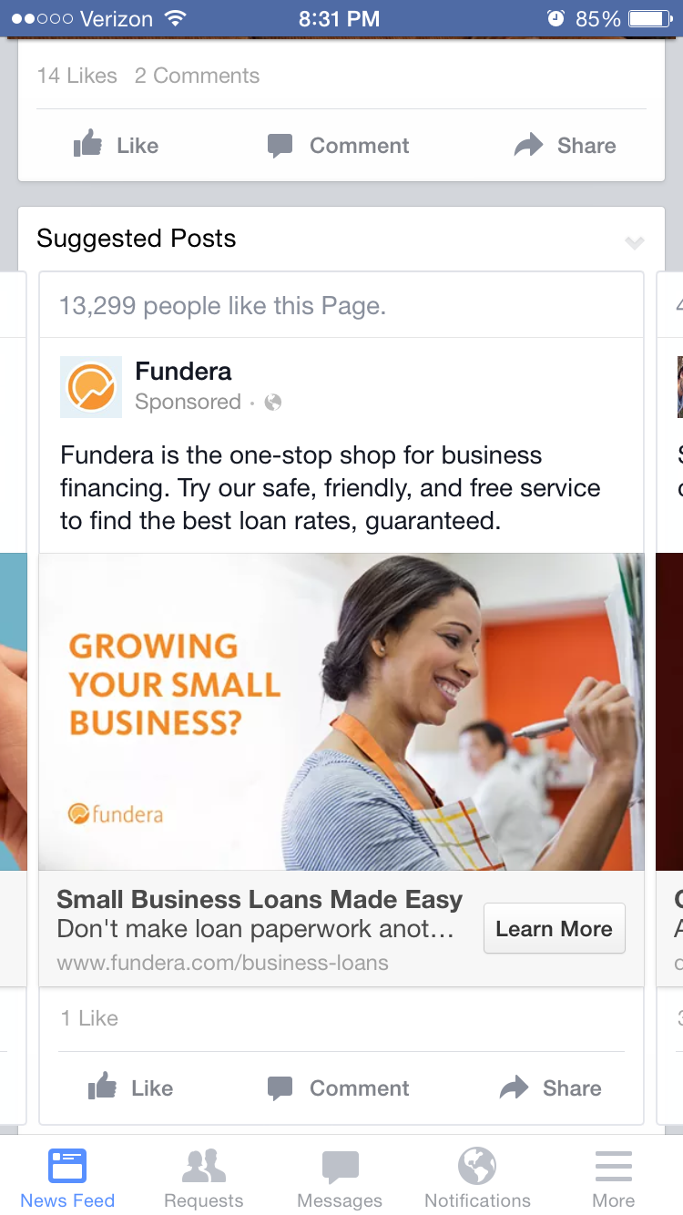
Task: Tap Learn More button on Fundera ad
Action: click(x=554, y=928)
